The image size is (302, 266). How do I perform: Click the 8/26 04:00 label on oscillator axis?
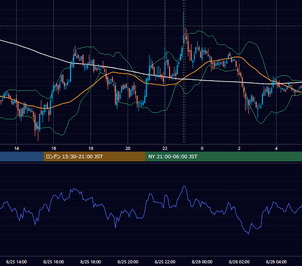pos(276,262)
